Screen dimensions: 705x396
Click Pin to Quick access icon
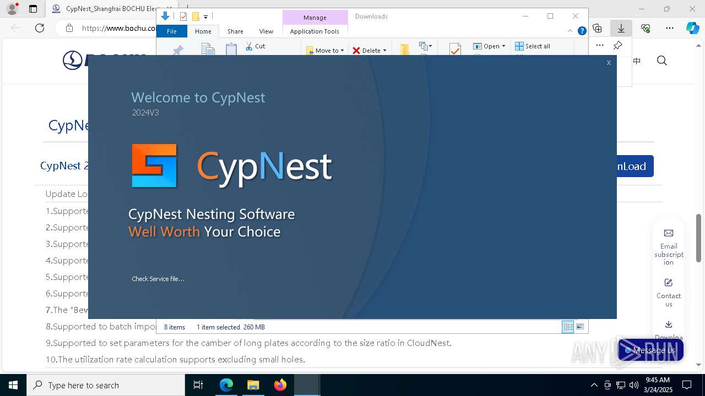click(178, 50)
